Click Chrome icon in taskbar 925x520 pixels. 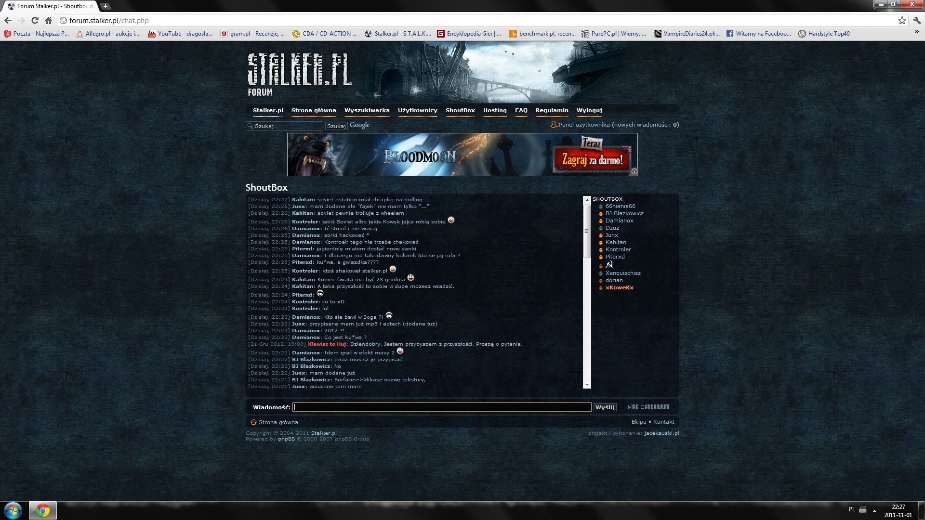coord(43,510)
